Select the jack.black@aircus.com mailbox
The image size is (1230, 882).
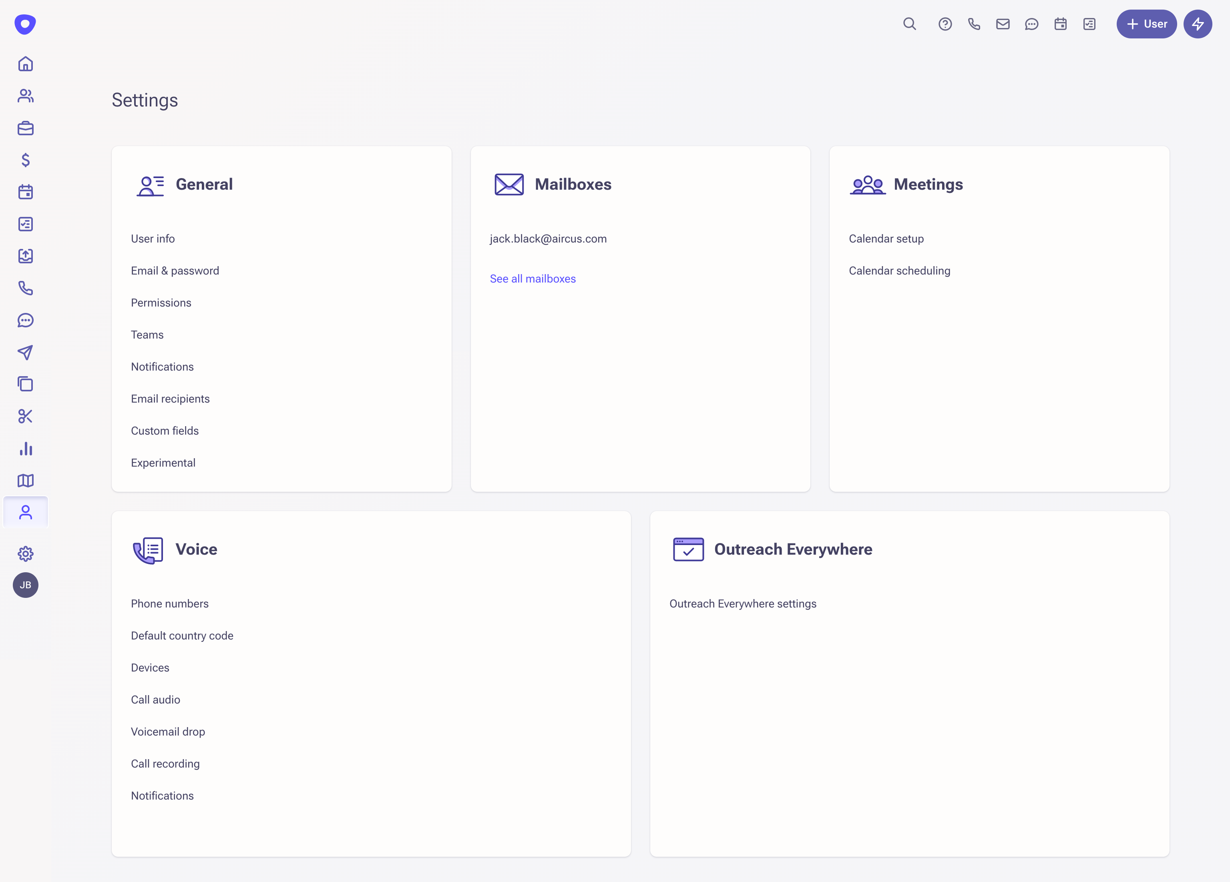click(548, 239)
